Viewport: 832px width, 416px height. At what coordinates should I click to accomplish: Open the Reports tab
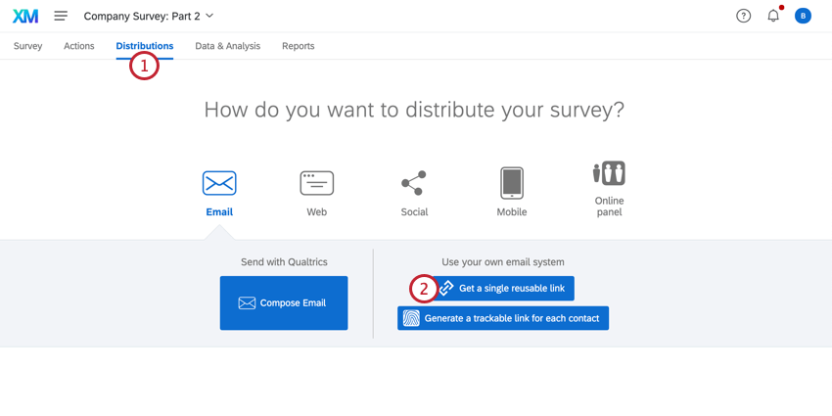point(298,46)
